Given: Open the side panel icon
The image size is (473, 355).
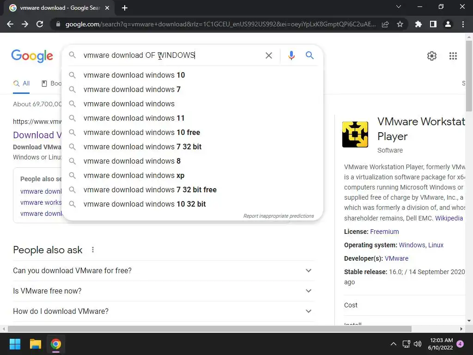Looking at the screenshot, I should pos(433,24).
